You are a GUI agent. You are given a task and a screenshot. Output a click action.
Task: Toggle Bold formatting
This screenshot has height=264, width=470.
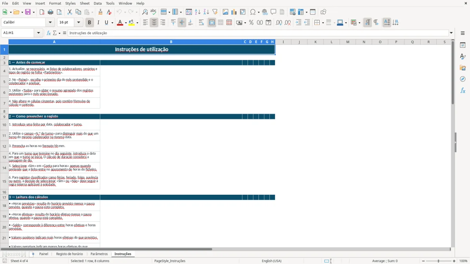(x=90, y=23)
